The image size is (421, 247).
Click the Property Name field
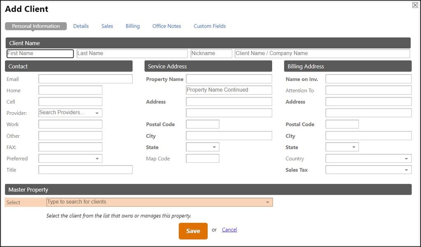coord(229,79)
